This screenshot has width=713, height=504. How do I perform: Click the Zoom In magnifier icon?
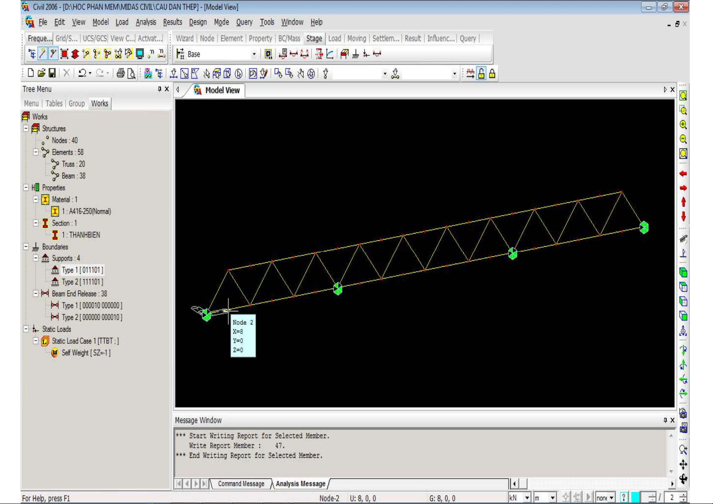tap(683, 125)
